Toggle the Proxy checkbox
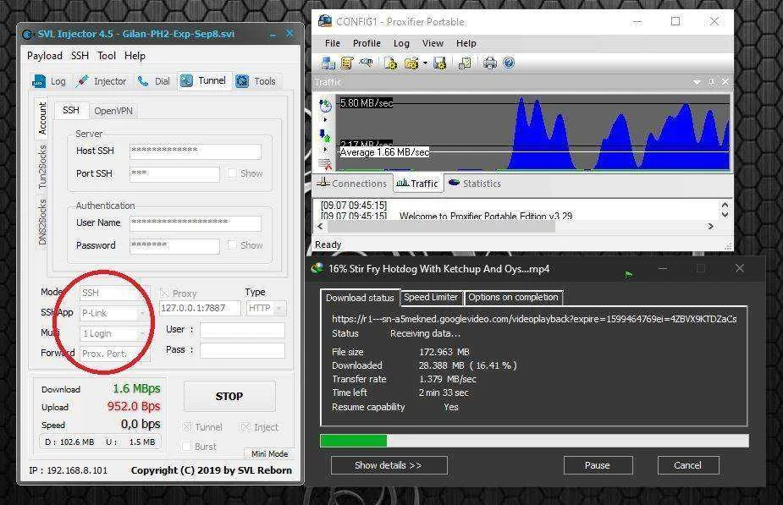The width and height of the screenshot is (783, 505). pos(163,294)
